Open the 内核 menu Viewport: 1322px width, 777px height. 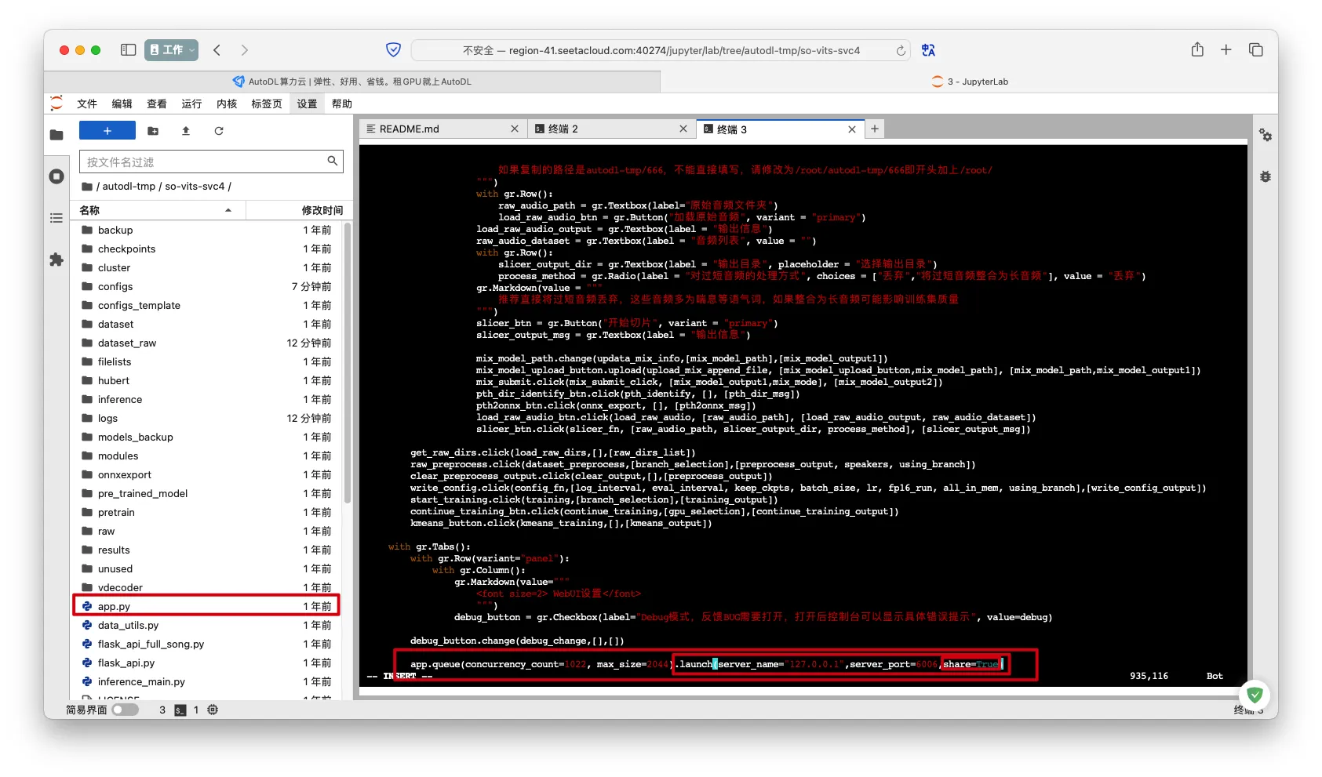[x=227, y=103]
